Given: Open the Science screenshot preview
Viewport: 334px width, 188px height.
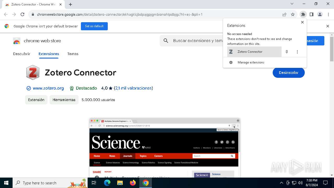Looking at the screenshot, I should click(165, 148).
